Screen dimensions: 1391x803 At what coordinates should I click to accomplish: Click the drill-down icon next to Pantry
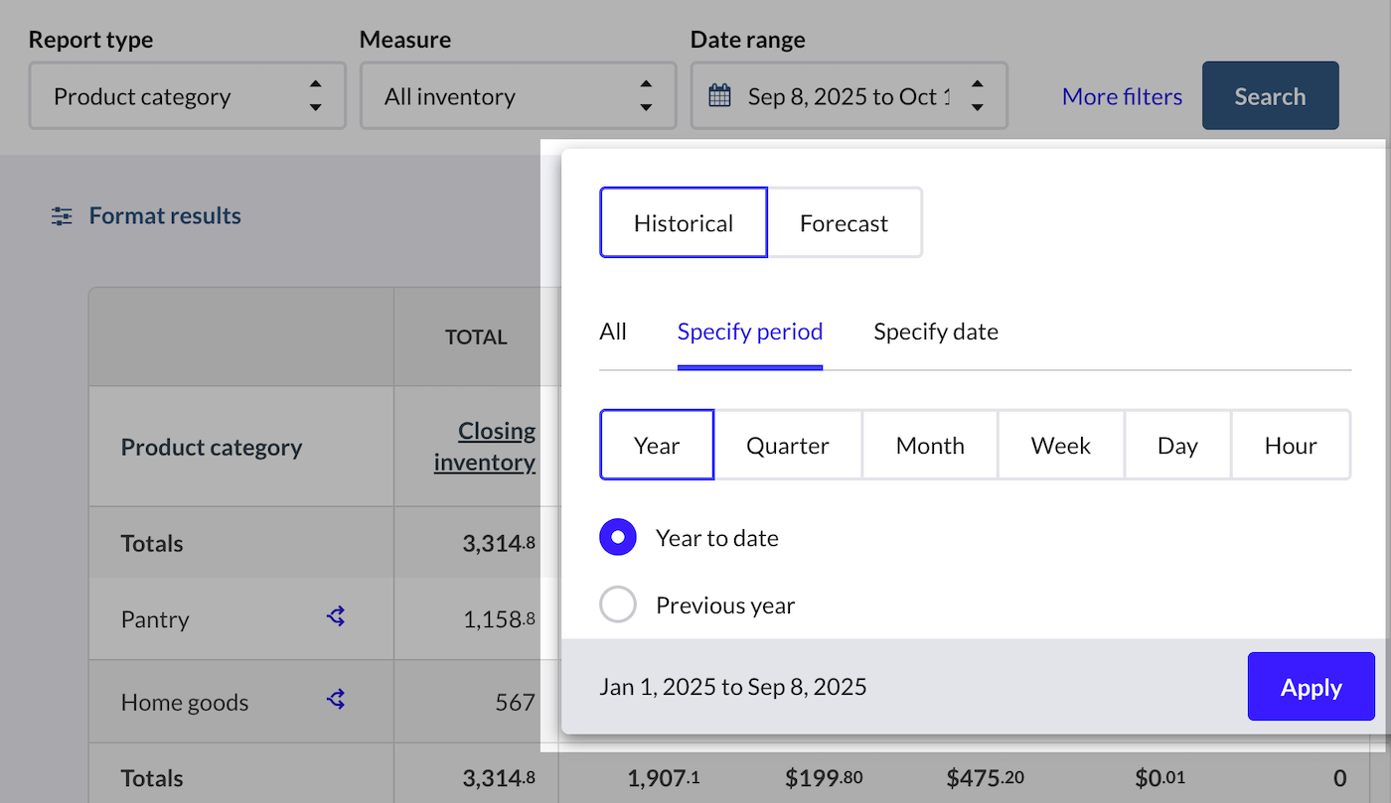(335, 616)
